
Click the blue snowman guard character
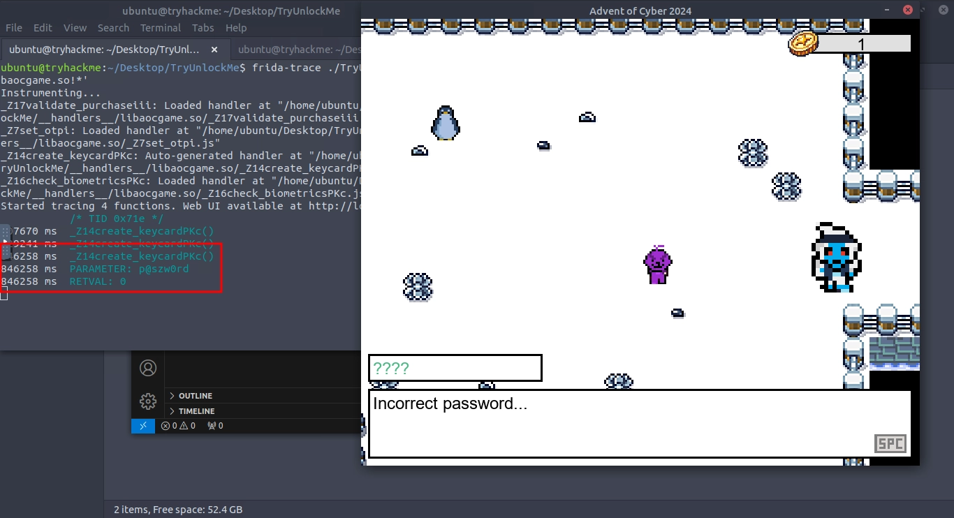(836, 258)
